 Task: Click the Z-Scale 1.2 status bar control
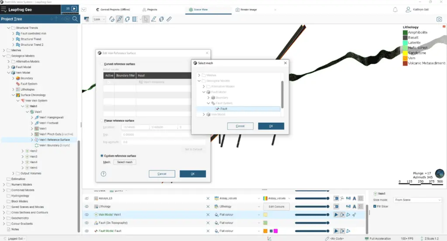[x=430, y=238]
